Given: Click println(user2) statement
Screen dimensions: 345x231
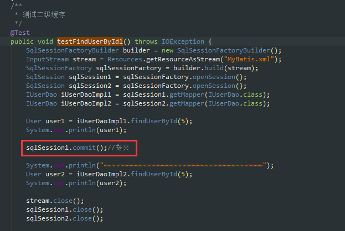Looking at the screenshot, I should (76, 183).
